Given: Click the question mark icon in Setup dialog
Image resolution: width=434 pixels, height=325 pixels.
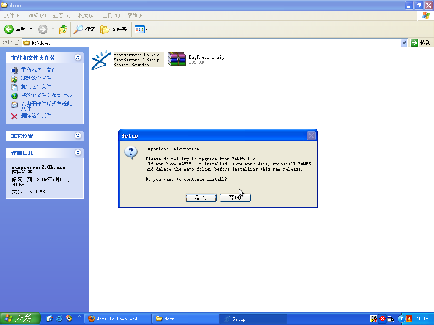Looking at the screenshot, I should click(x=131, y=152).
